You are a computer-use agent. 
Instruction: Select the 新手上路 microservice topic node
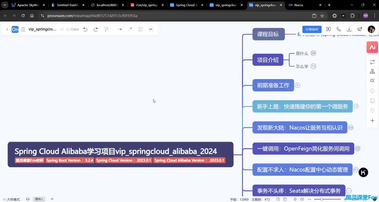coord(302,106)
